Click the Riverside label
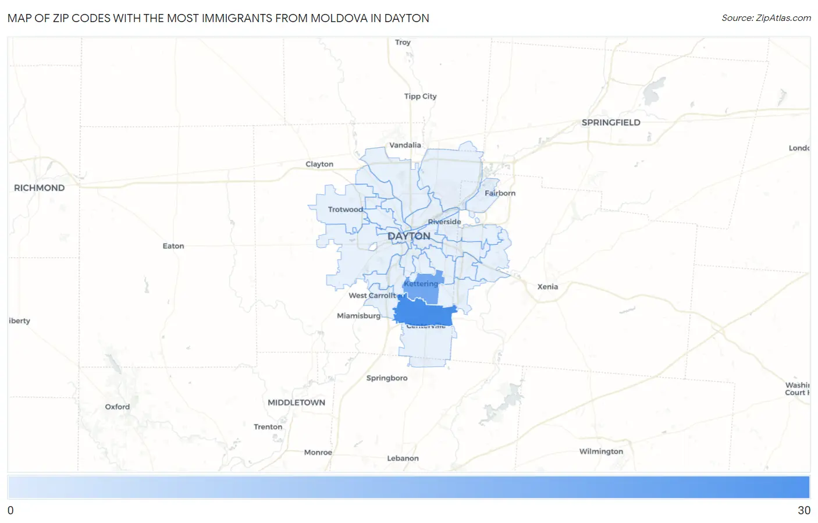Viewport: 818px width, 523px height. tap(444, 222)
